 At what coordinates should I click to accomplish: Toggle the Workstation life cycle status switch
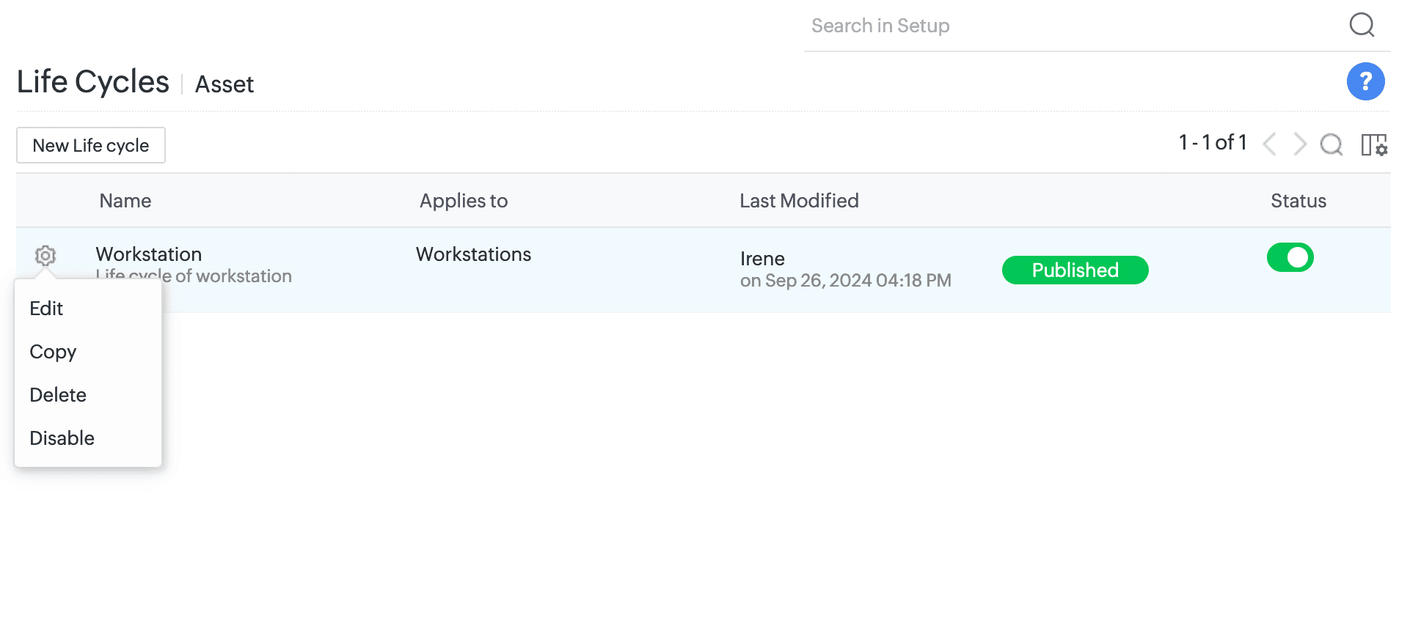(x=1290, y=257)
